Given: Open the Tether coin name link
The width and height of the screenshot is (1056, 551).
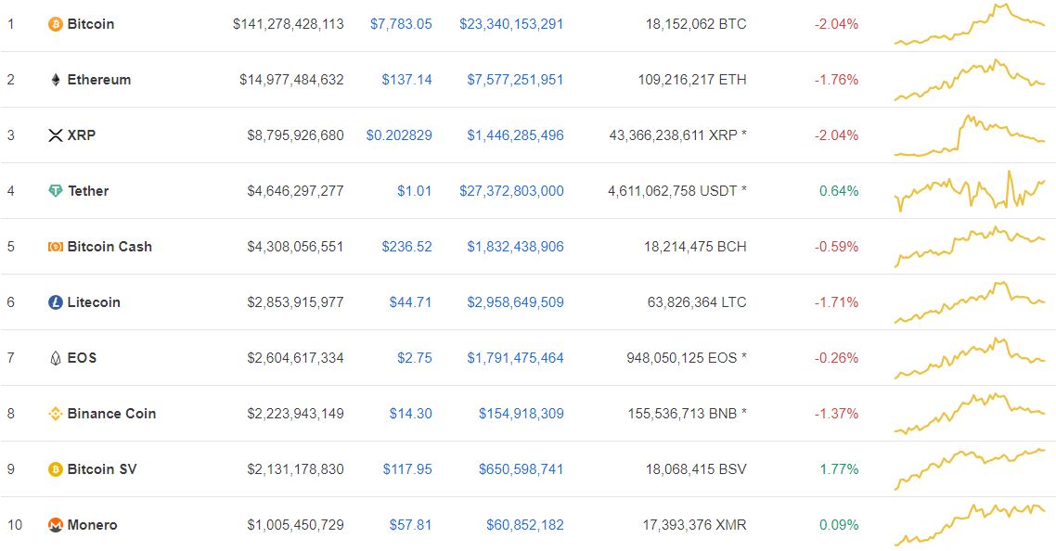Looking at the screenshot, I should [x=88, y=191].
